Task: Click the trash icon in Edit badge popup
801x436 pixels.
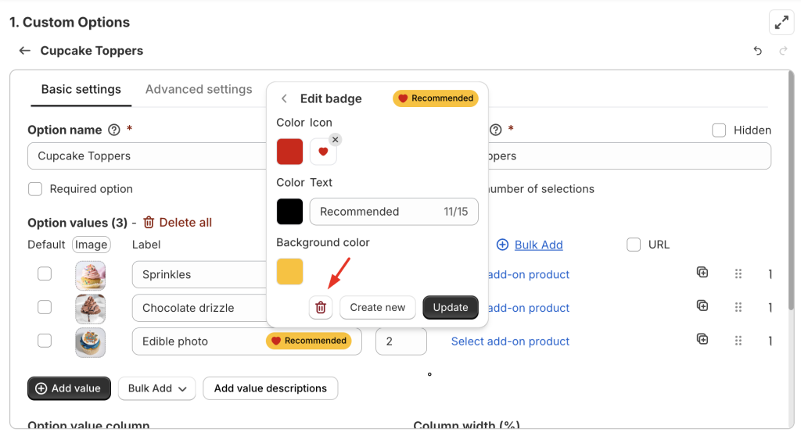Action: 321,308
